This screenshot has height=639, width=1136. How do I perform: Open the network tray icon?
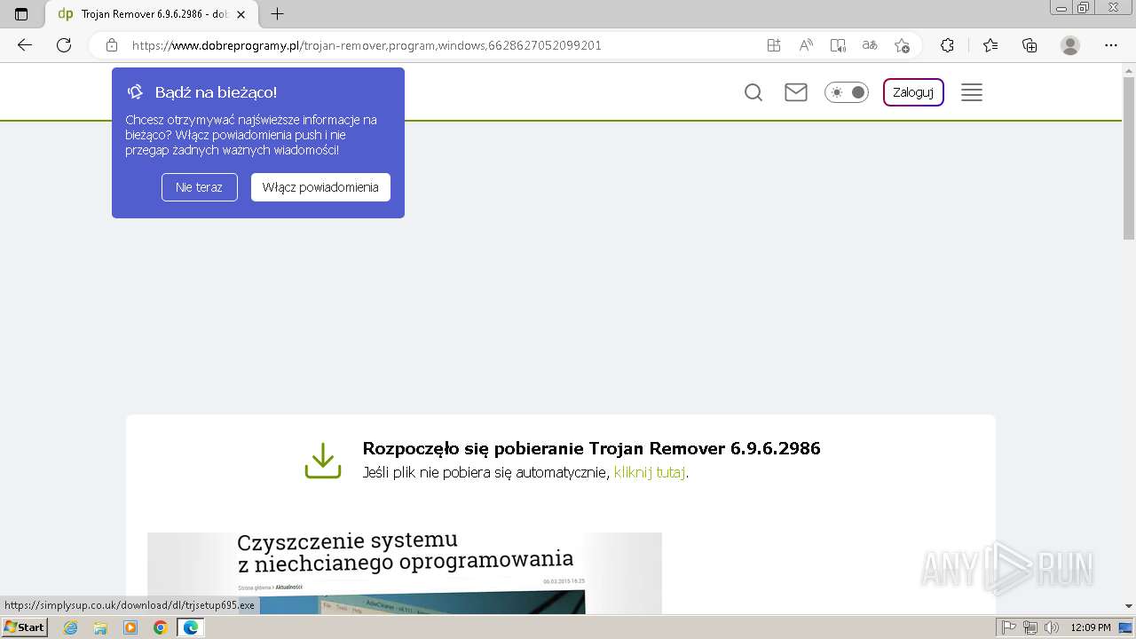click(1030, 627)
